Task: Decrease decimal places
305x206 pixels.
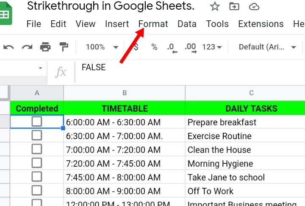Action: 172,47
